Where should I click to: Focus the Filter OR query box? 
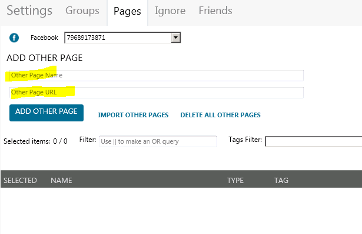(x=158, y=141)
